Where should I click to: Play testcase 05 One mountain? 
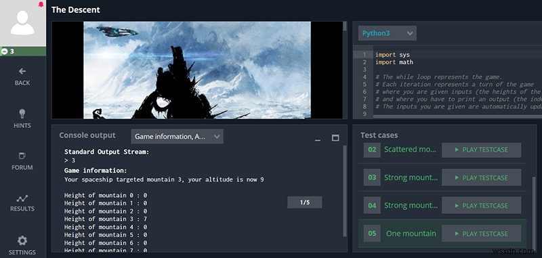pyautogui.click(x=481, y=234)
